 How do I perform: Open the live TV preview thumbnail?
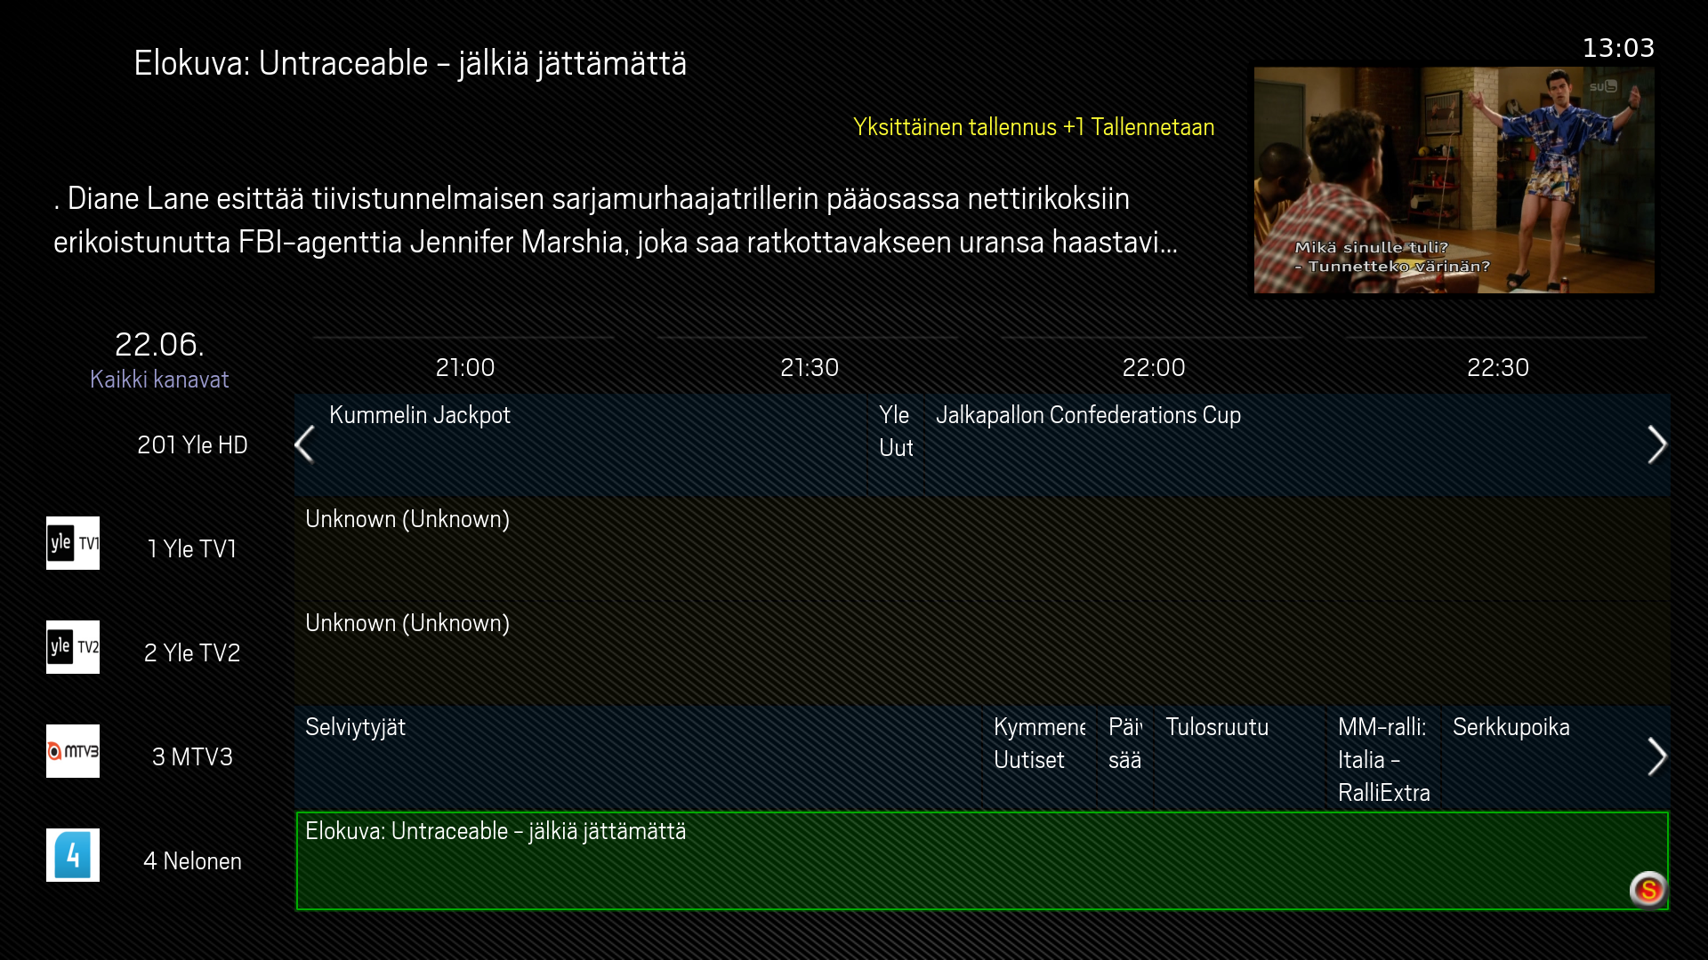[x=1454, y=180]
